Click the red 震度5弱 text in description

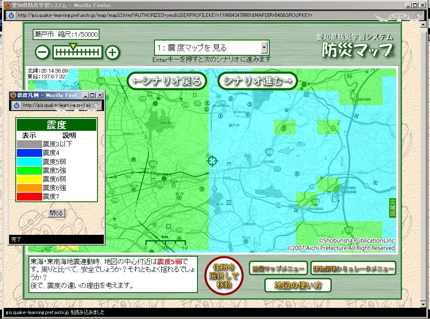click(169, 262)
